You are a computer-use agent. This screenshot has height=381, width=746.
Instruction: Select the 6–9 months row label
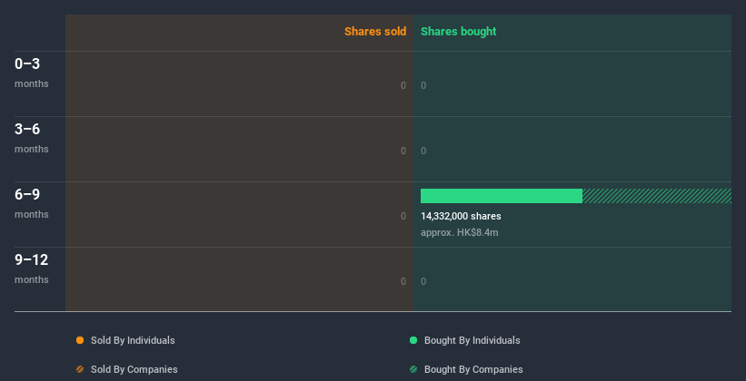pos(32,203)
